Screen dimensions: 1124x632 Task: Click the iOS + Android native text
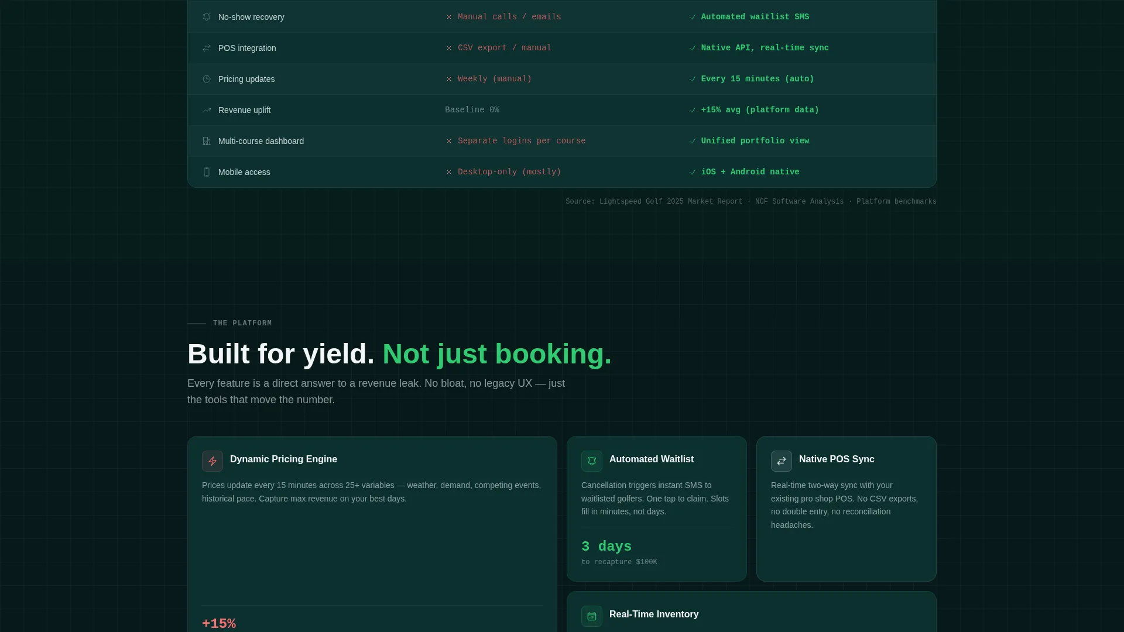pyautogui.click(x=750, y=172)
